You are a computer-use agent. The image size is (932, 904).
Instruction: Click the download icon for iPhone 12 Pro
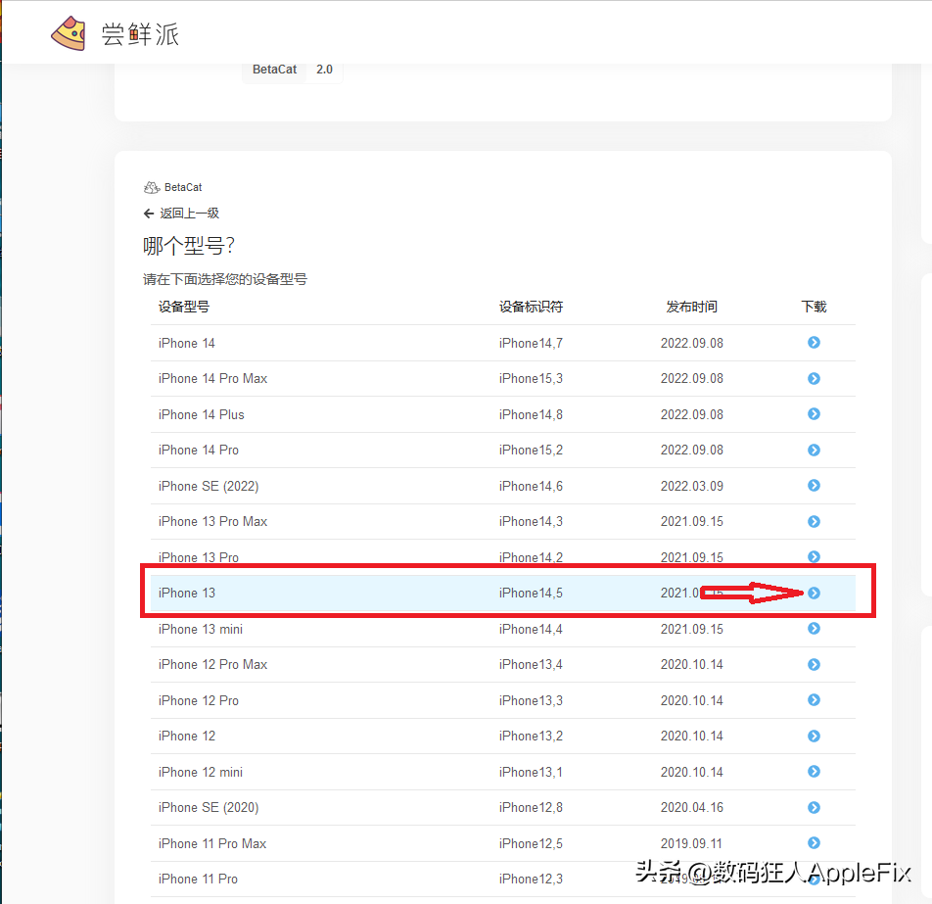point(814,700)
